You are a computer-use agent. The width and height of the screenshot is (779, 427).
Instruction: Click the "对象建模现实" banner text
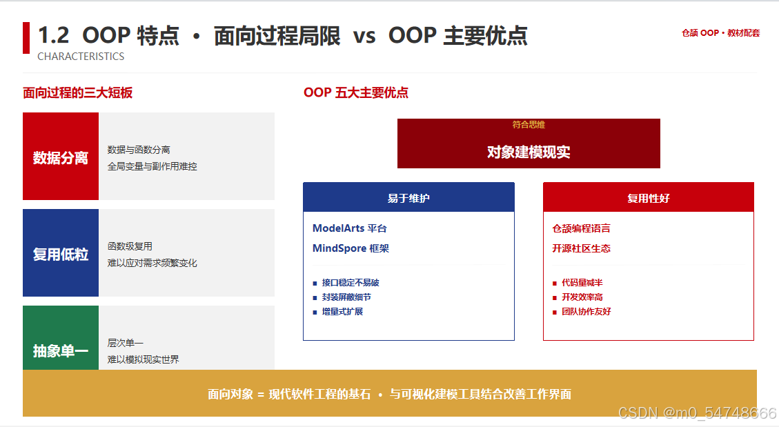(x=529, y=152)
